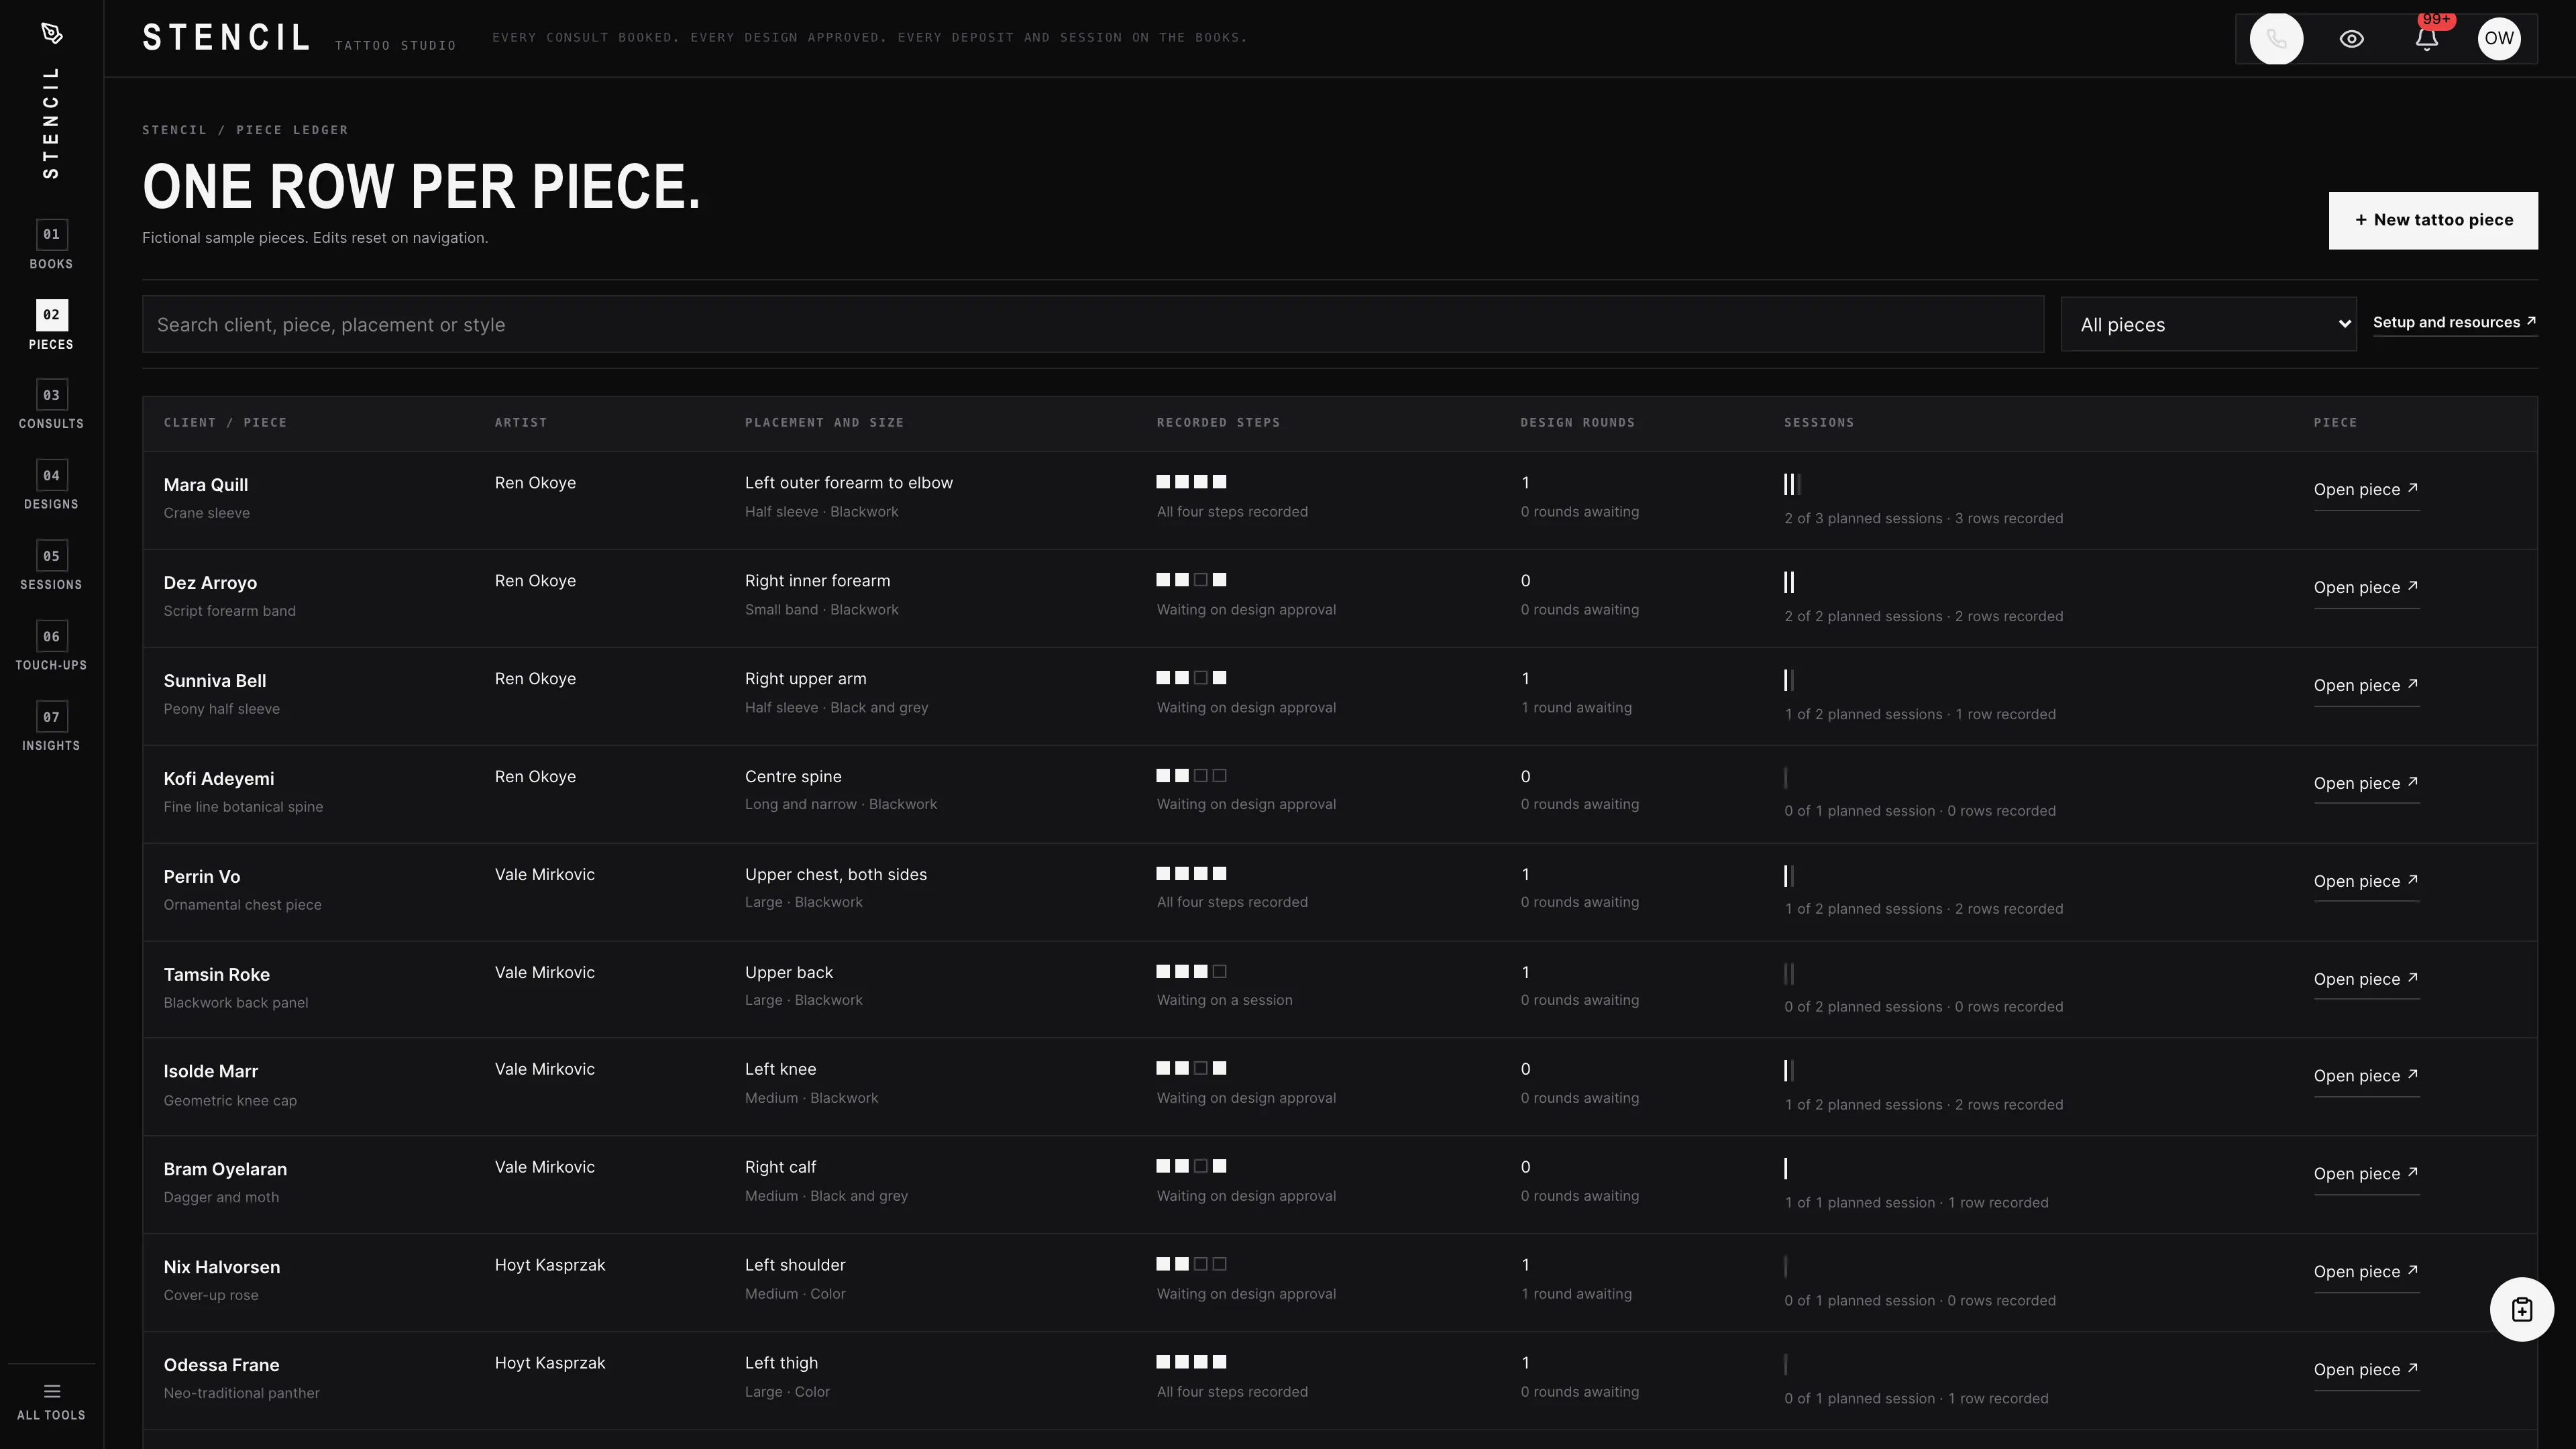Open 04 Designs in sidebar
The width and height of the screenshot is (2576, 1449).
click(x=51, y=485)
